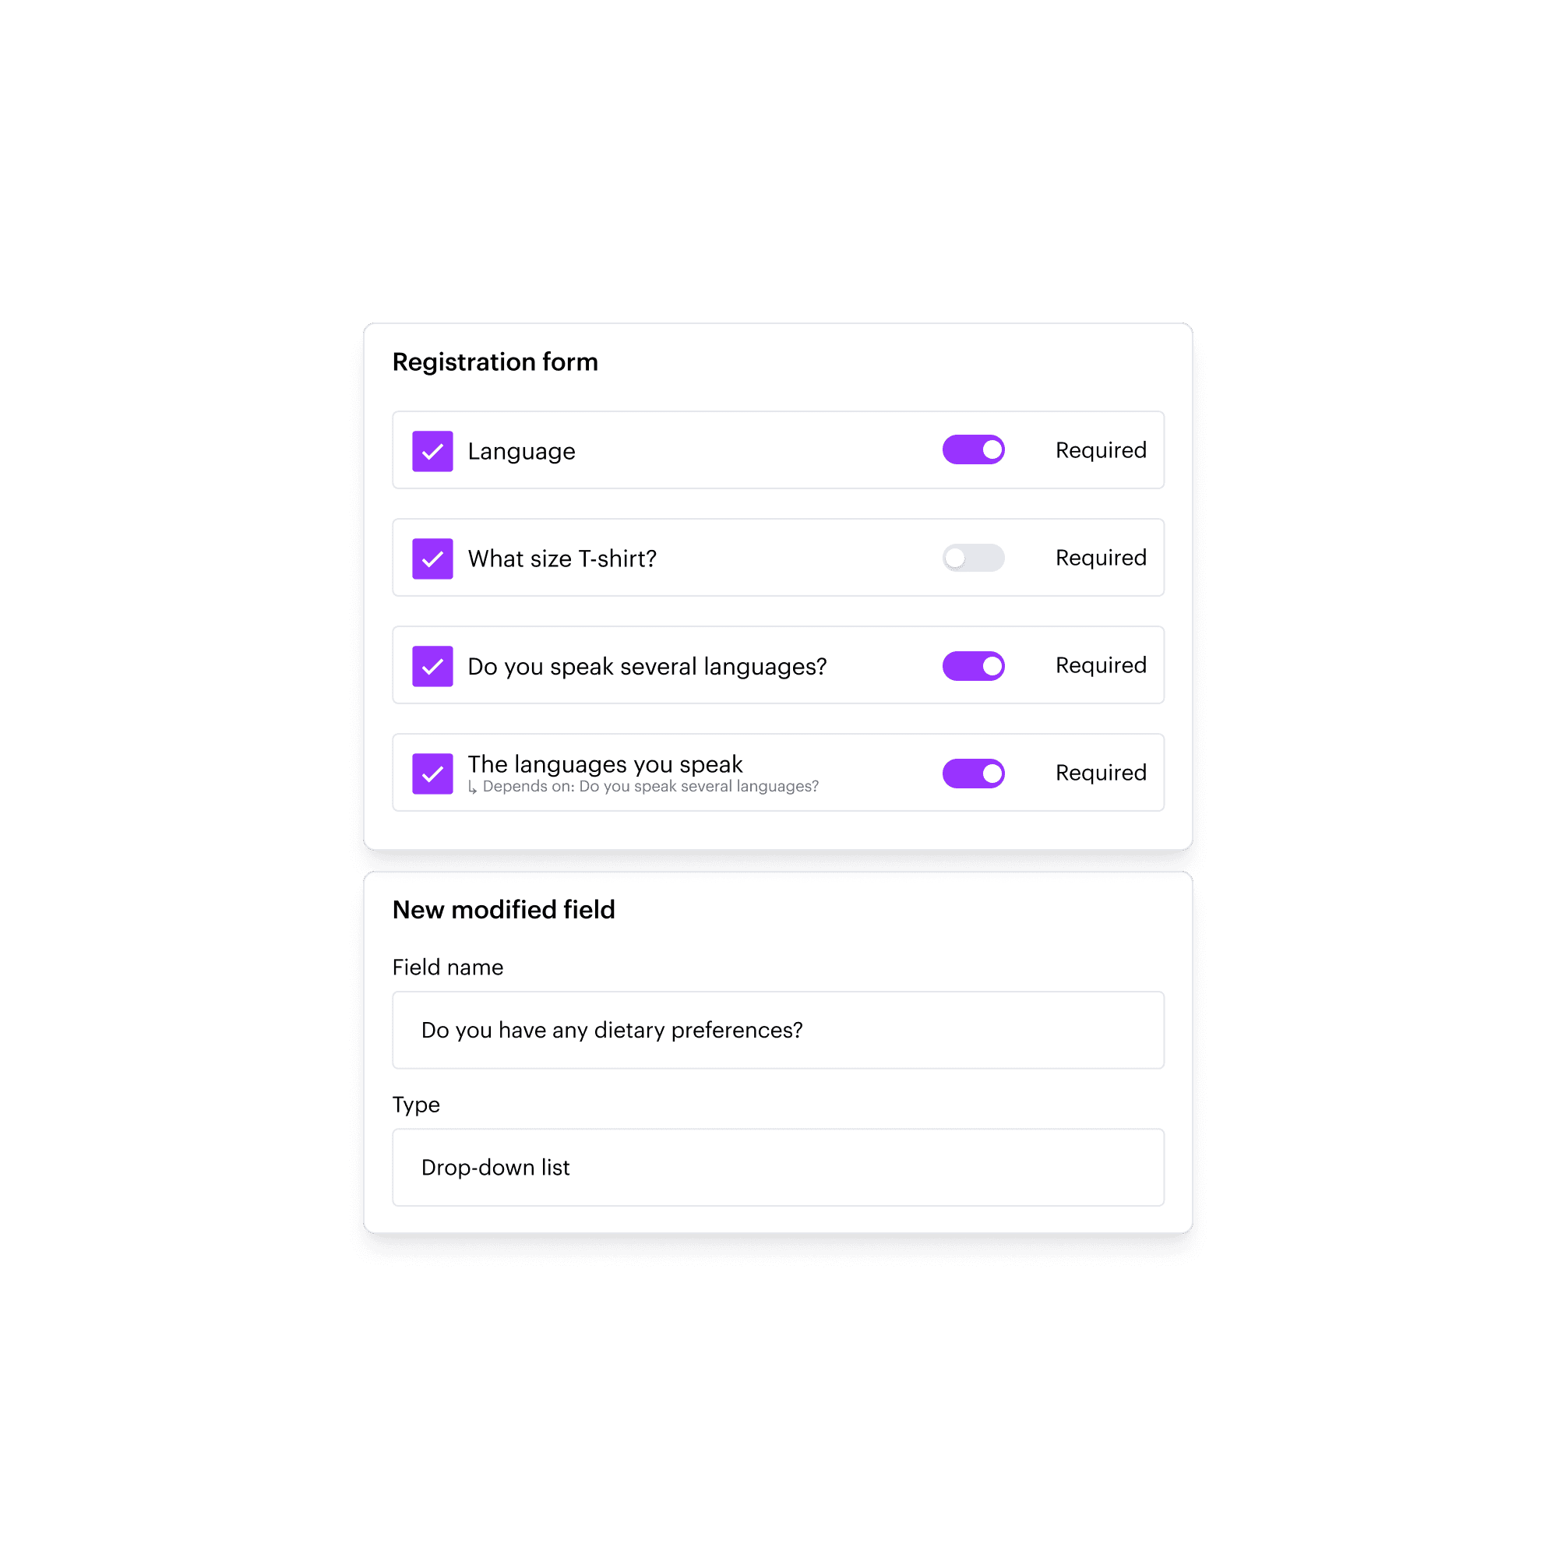Click the checkmark icon beside Language
Screen dimensions: 1558x1558
pyautogui.click(x=432, y=450)
